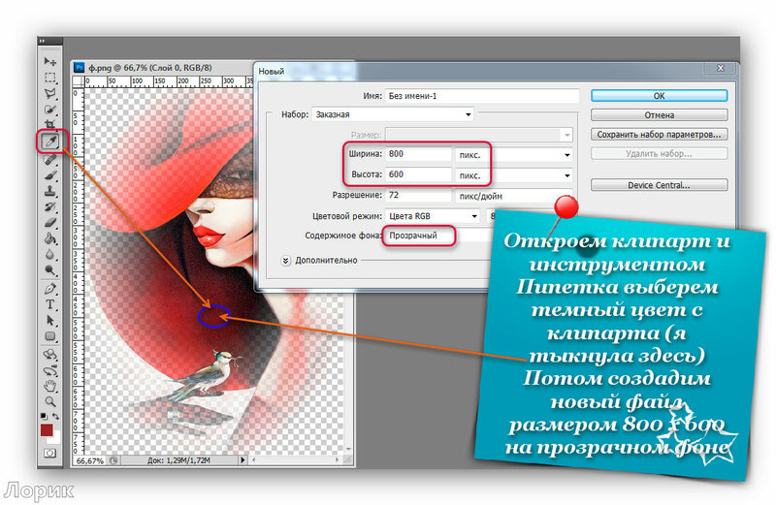Select the Clone Stamp tool
776x505 pixels.
click(50, 191)
